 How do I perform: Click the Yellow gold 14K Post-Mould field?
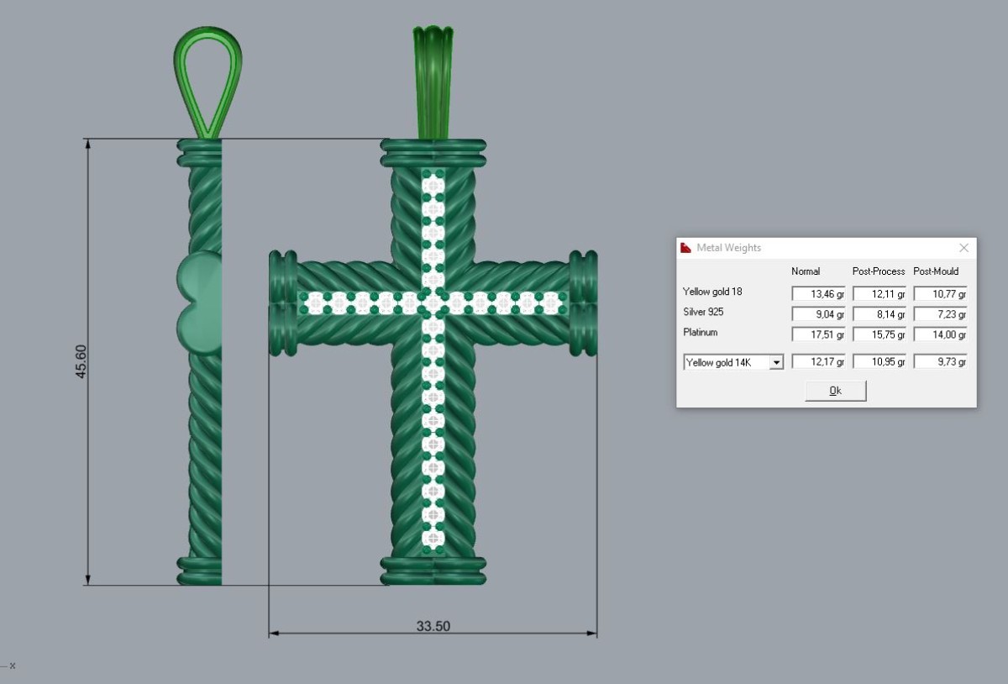[x=940, y=361]
